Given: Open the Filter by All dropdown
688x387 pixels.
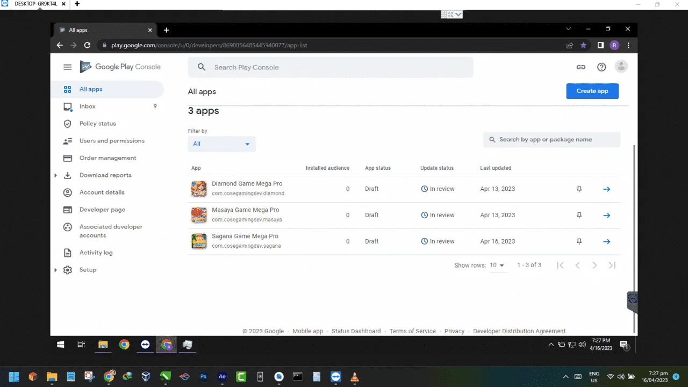Looking at the screenshot, I should click(221, 144).
